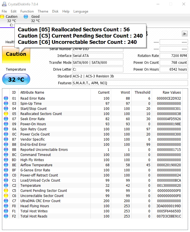Click blue status icon of UltraDMA CRC Error Count
Image resolution: width=190 pixels, height=232 pixels.
(6, 201)
